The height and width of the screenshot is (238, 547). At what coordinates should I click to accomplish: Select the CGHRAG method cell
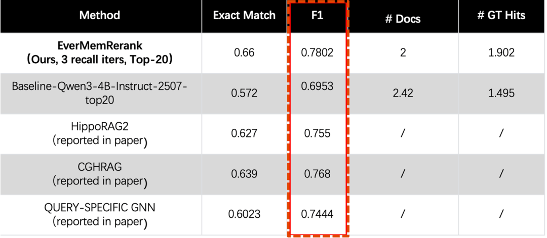tap(99, 174)
